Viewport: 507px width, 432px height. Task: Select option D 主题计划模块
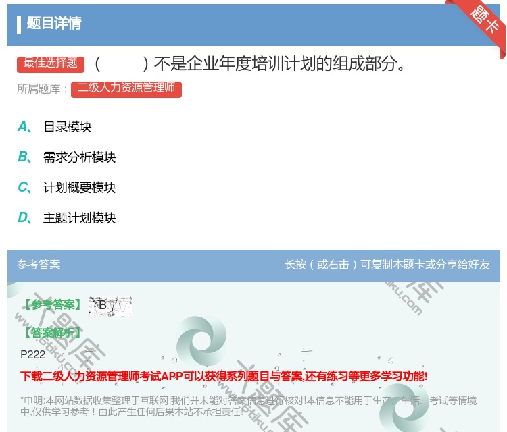(x=67, y=218)
